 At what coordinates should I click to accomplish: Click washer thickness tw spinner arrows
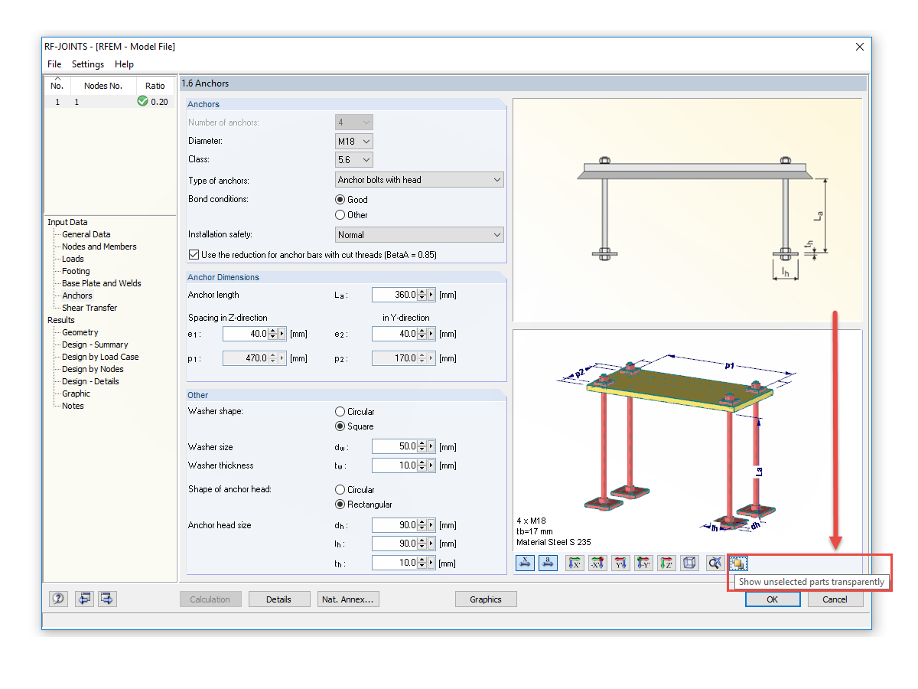422,465
